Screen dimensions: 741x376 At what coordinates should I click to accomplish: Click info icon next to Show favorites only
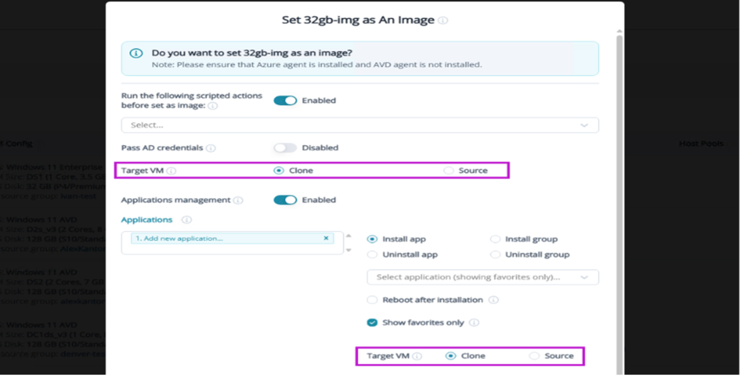[x=474, y=323]
